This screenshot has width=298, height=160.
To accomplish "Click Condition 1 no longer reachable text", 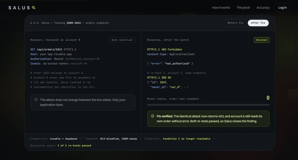I will 186,139.
